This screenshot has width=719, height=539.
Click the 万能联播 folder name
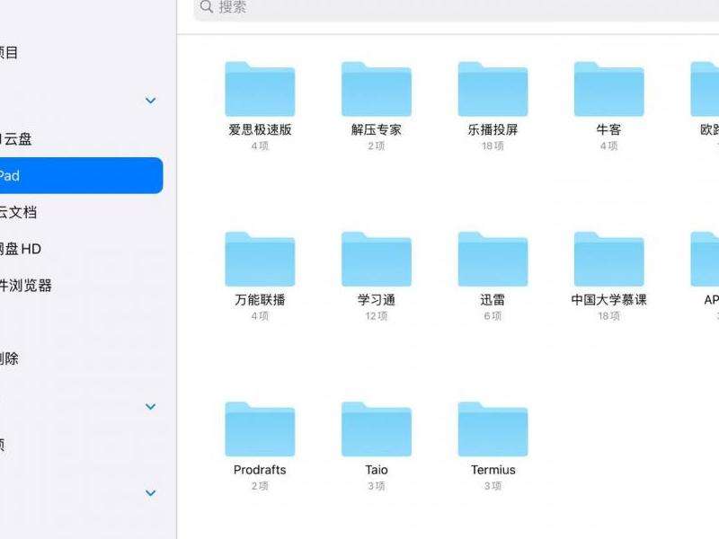(260, 300)
